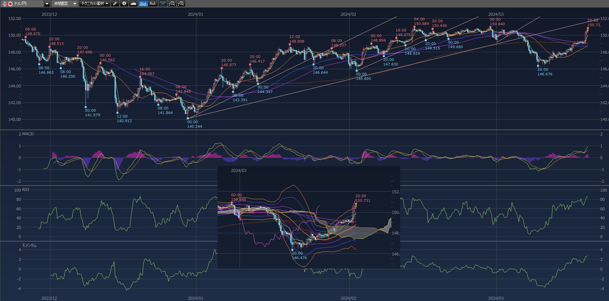Open the ドル/円 currency pair dropdown arrow
This screenshot has height=301, width=609.
coord(47,4)
